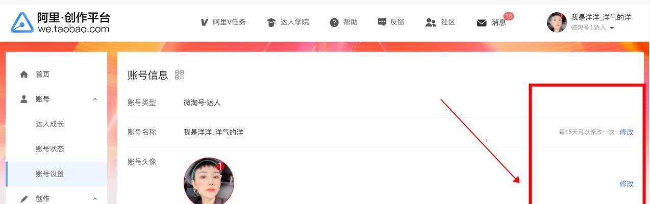Collapse the 创作 sidebar section chevron
This screenshot has width=650, height=204.
pos(95,199)
